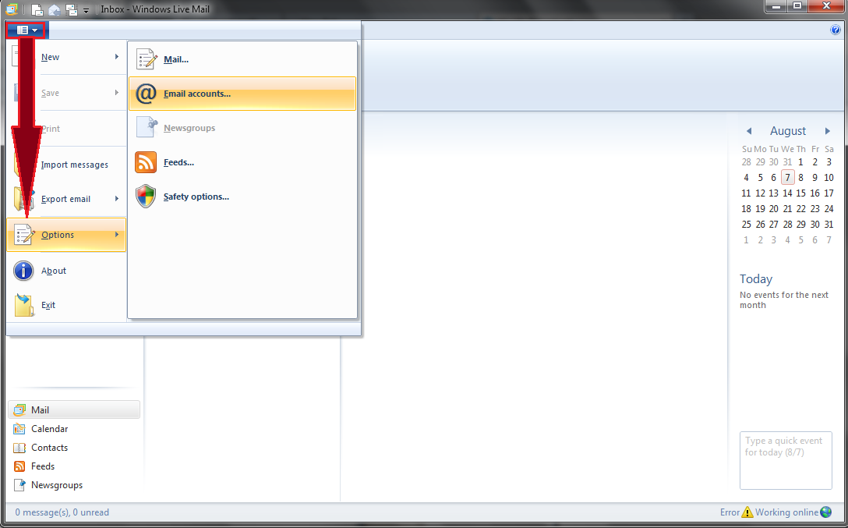Select August 25 in the calendar
Viewport: 848px width, 528px height.
747,224
